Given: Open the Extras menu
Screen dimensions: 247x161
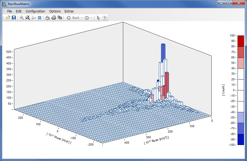Looking at the screenshot, I should [x=69, y=11].
